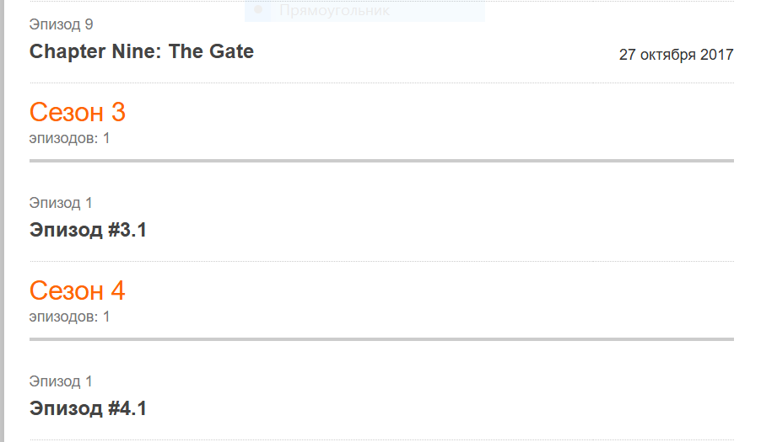Screen dimensions: 761x442
Task: Click the Эпизод 9 label
Action: (61, 24)
